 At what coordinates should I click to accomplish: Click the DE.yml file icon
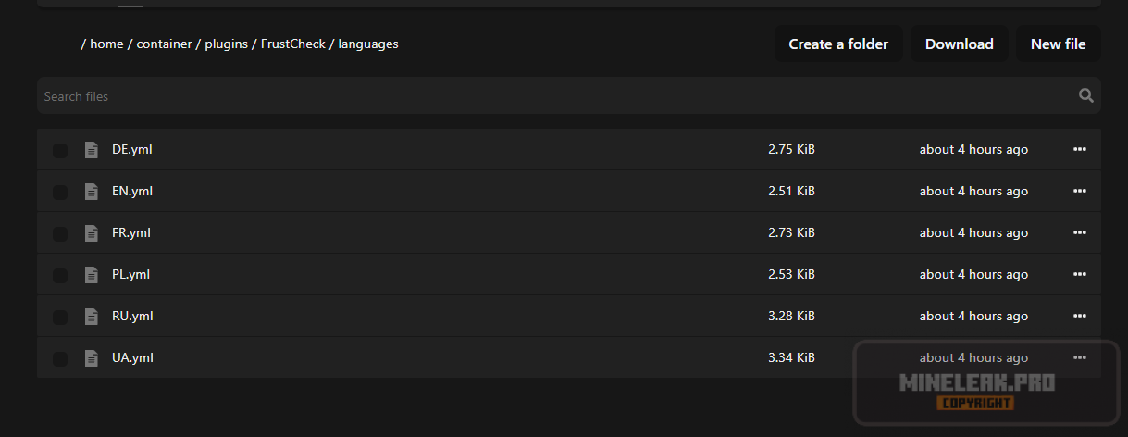(x=91, y=150)
